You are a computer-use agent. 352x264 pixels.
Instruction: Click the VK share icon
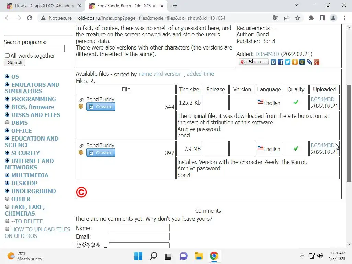click(x=273, y=62)
